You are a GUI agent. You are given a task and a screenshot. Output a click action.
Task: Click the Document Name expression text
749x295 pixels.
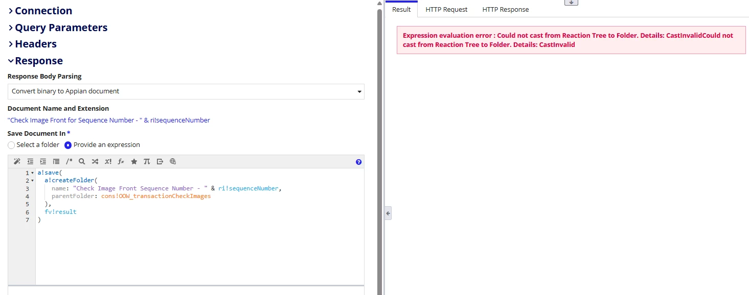(x=109, y=120)
